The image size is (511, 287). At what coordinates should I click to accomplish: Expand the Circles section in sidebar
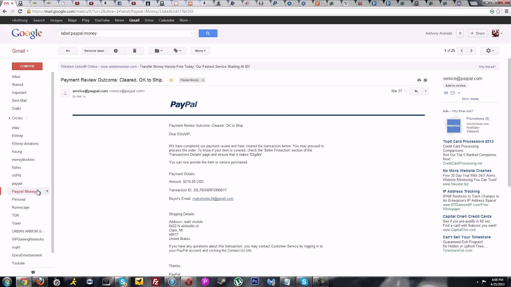(9, 118)
